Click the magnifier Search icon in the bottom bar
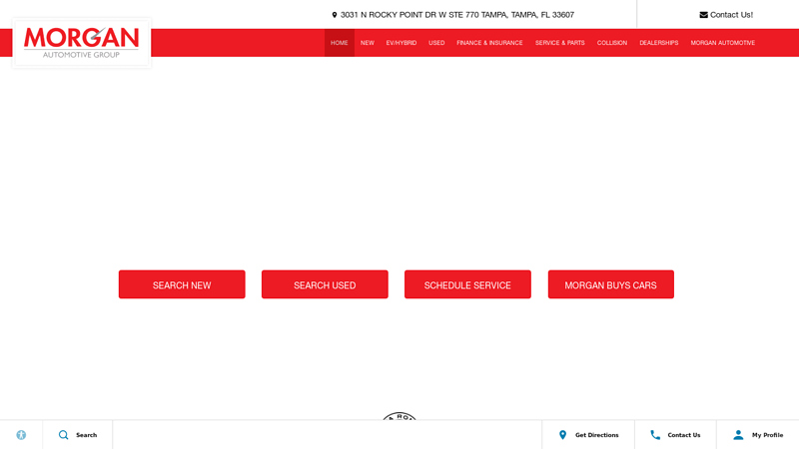The image size is (799, 449). pyautogui.click(x=64, y=435)
